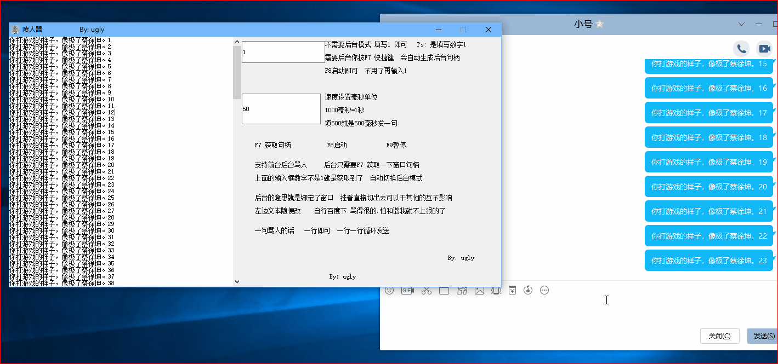Open the money transfer icon
778x364 pixels.
pos(512,290)
